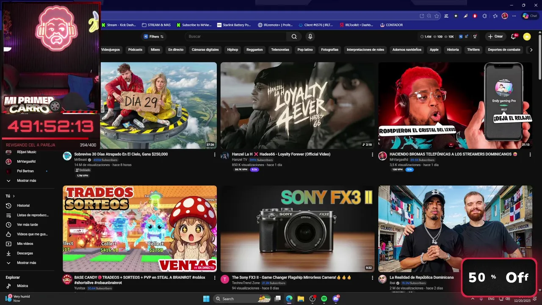Click the trophy icon in YouTube header
Viewport: 542px width, 305px height.
(475, 36)
